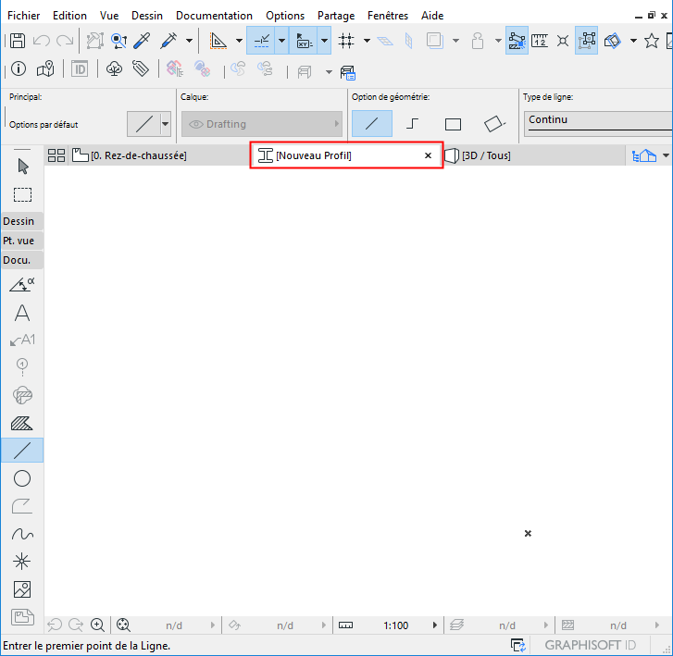673x656 pixels.
Task: Open the tab overview grid icon
Action: pyautogui.click(x=56, y=155)
